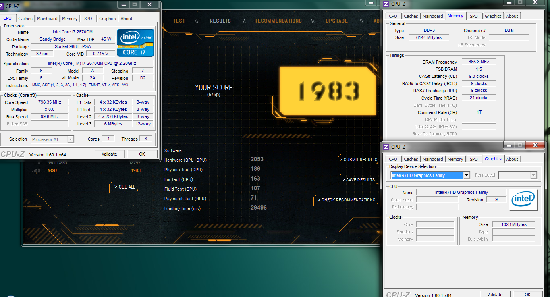The width and height of the screenshot is (550, 297).
Task: Open the disabled Perf Level dropdown
Action: pyautogui.click(x=518, y=175)
